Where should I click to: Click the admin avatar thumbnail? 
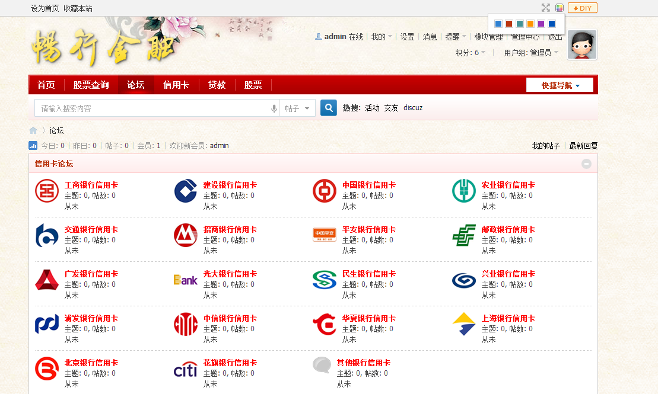[582, 45]
